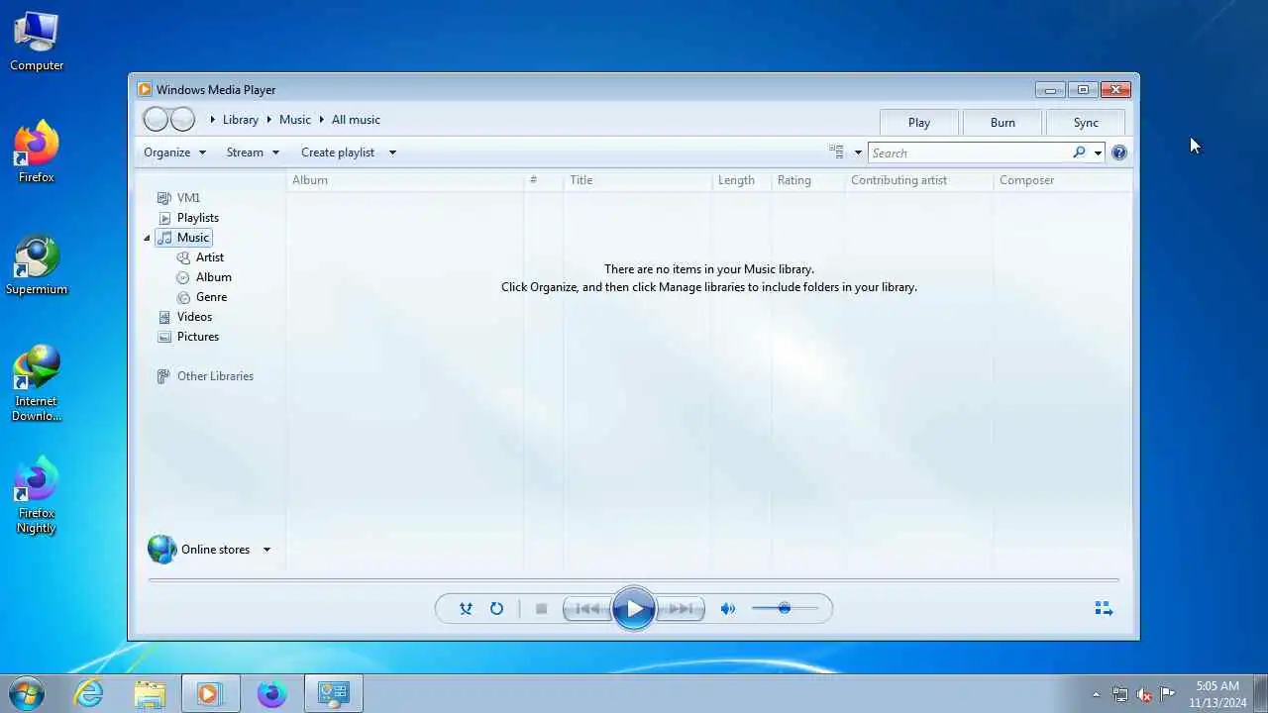Collapse the Music tree node arrow

[147, 238]
